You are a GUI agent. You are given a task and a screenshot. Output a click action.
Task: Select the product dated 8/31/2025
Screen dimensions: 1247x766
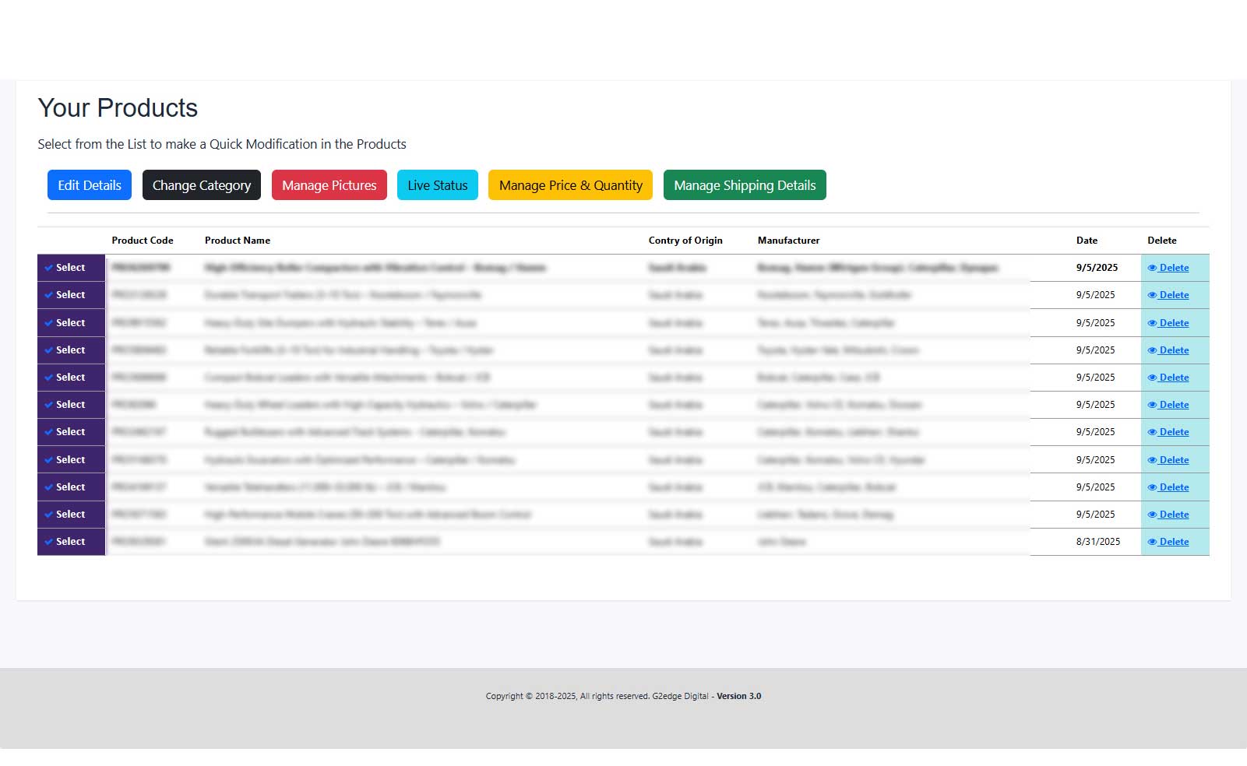click(71, 542)
